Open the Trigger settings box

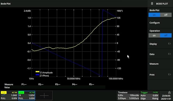[150, 96]
